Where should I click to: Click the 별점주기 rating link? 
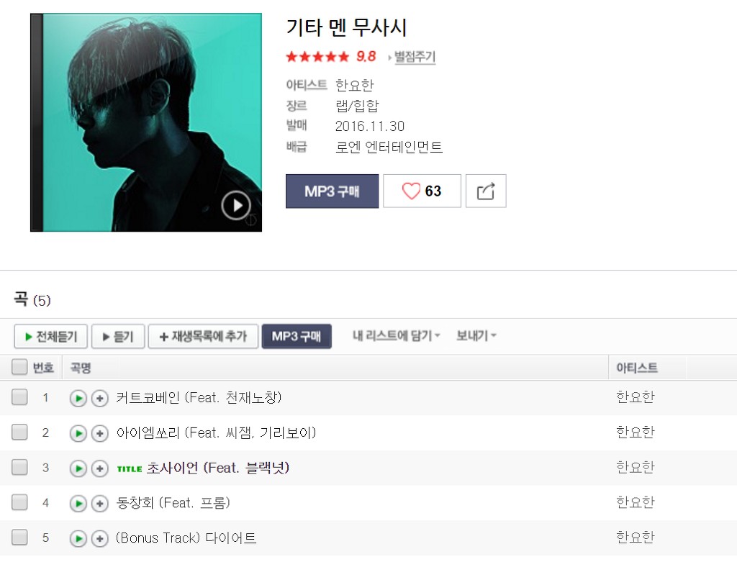click(x=415, y=57)
